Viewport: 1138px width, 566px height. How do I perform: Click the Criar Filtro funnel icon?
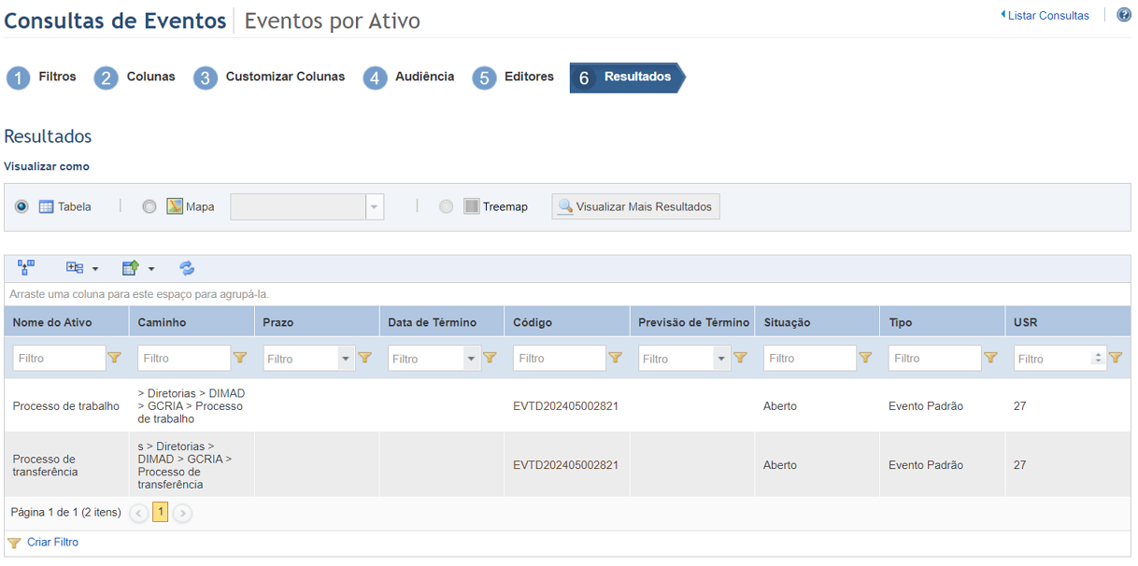point(14,543)
